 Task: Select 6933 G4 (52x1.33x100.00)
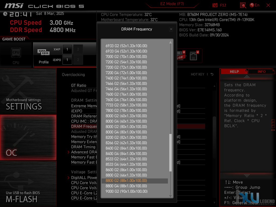pos(126,51)
